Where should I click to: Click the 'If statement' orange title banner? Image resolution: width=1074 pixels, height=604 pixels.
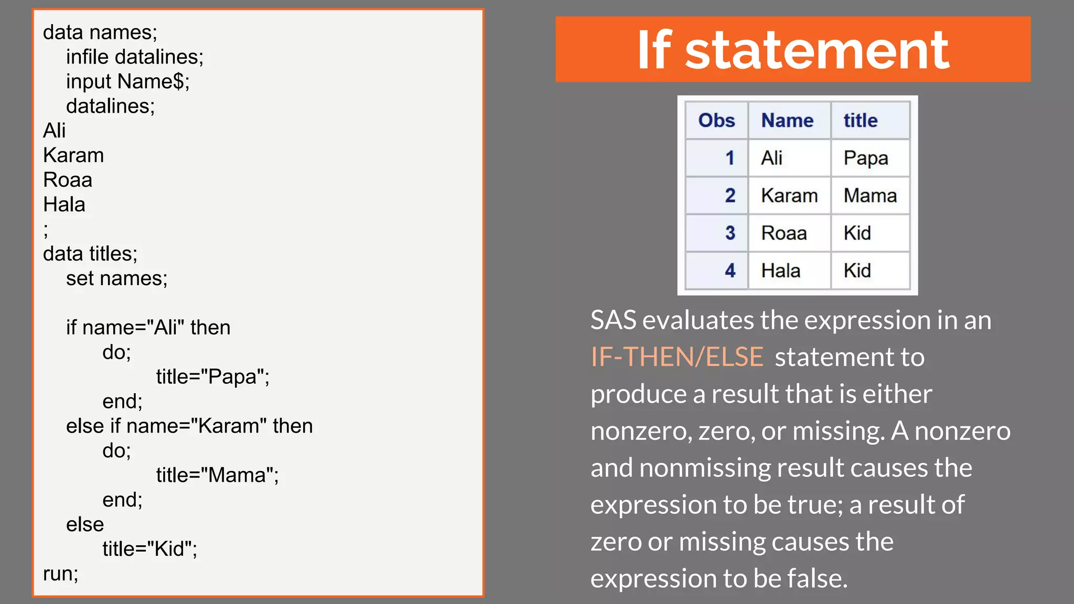792,49
